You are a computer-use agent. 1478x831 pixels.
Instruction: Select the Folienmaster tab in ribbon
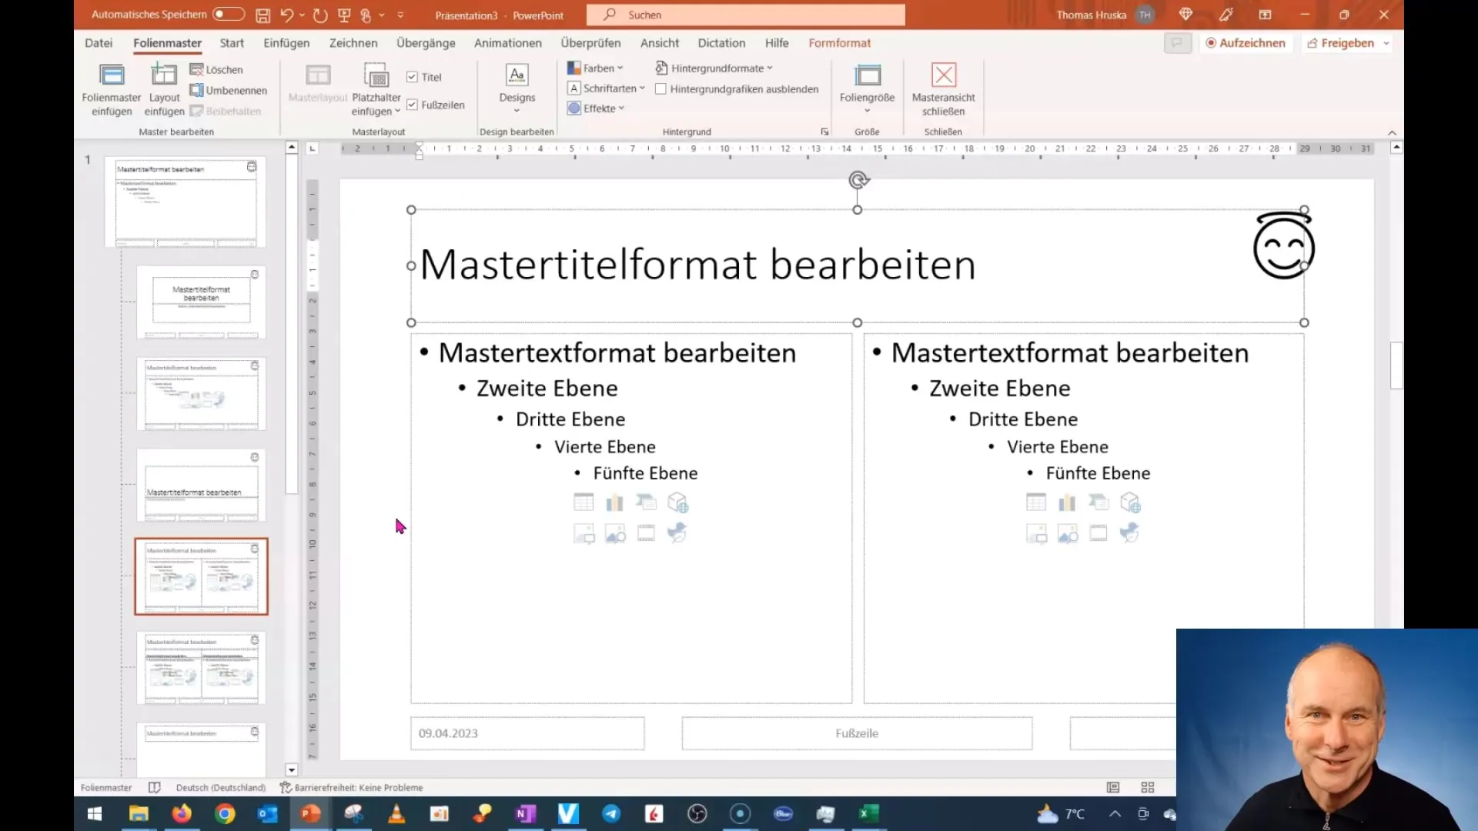[x=166, y=42]
